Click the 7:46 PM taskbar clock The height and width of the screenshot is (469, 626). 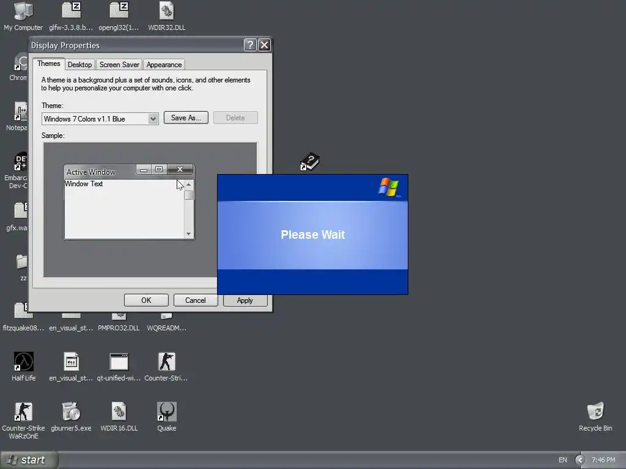[603, 460]
